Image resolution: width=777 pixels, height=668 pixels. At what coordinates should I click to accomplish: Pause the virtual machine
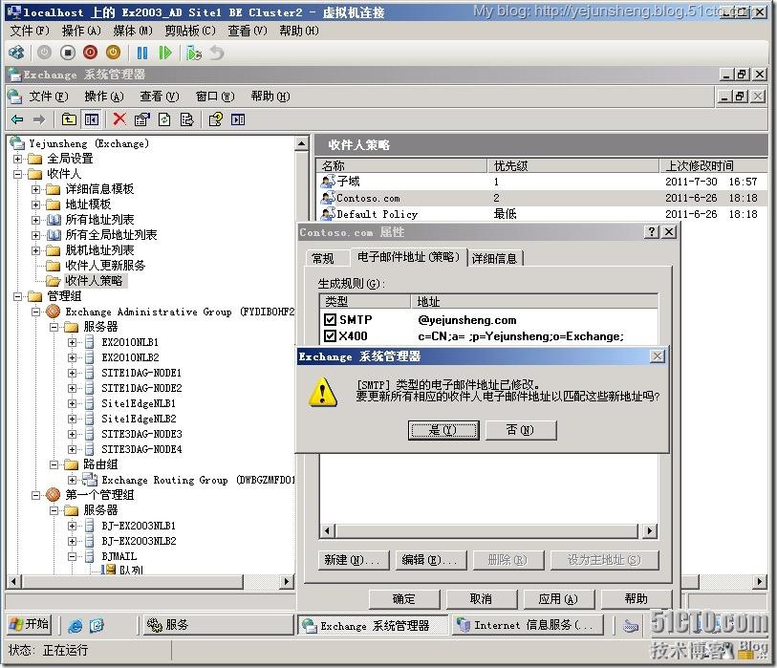pos(142,53)
